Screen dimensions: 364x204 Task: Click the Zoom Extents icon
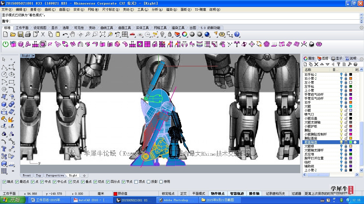[103, 34]
